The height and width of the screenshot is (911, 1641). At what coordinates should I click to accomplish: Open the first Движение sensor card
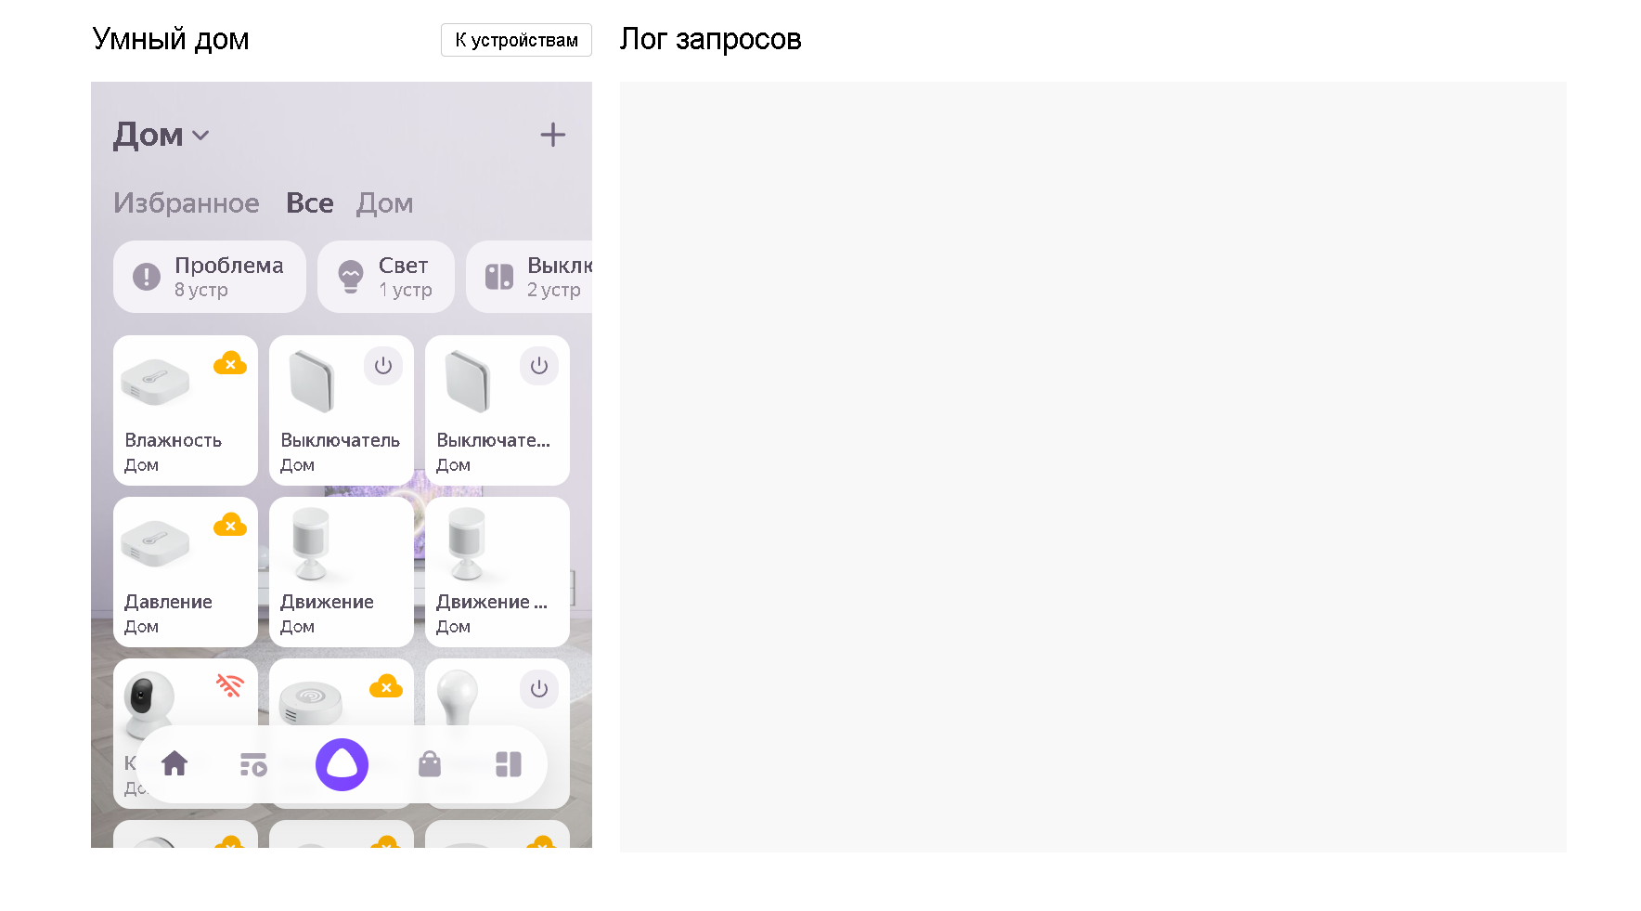tap(342, 572)
